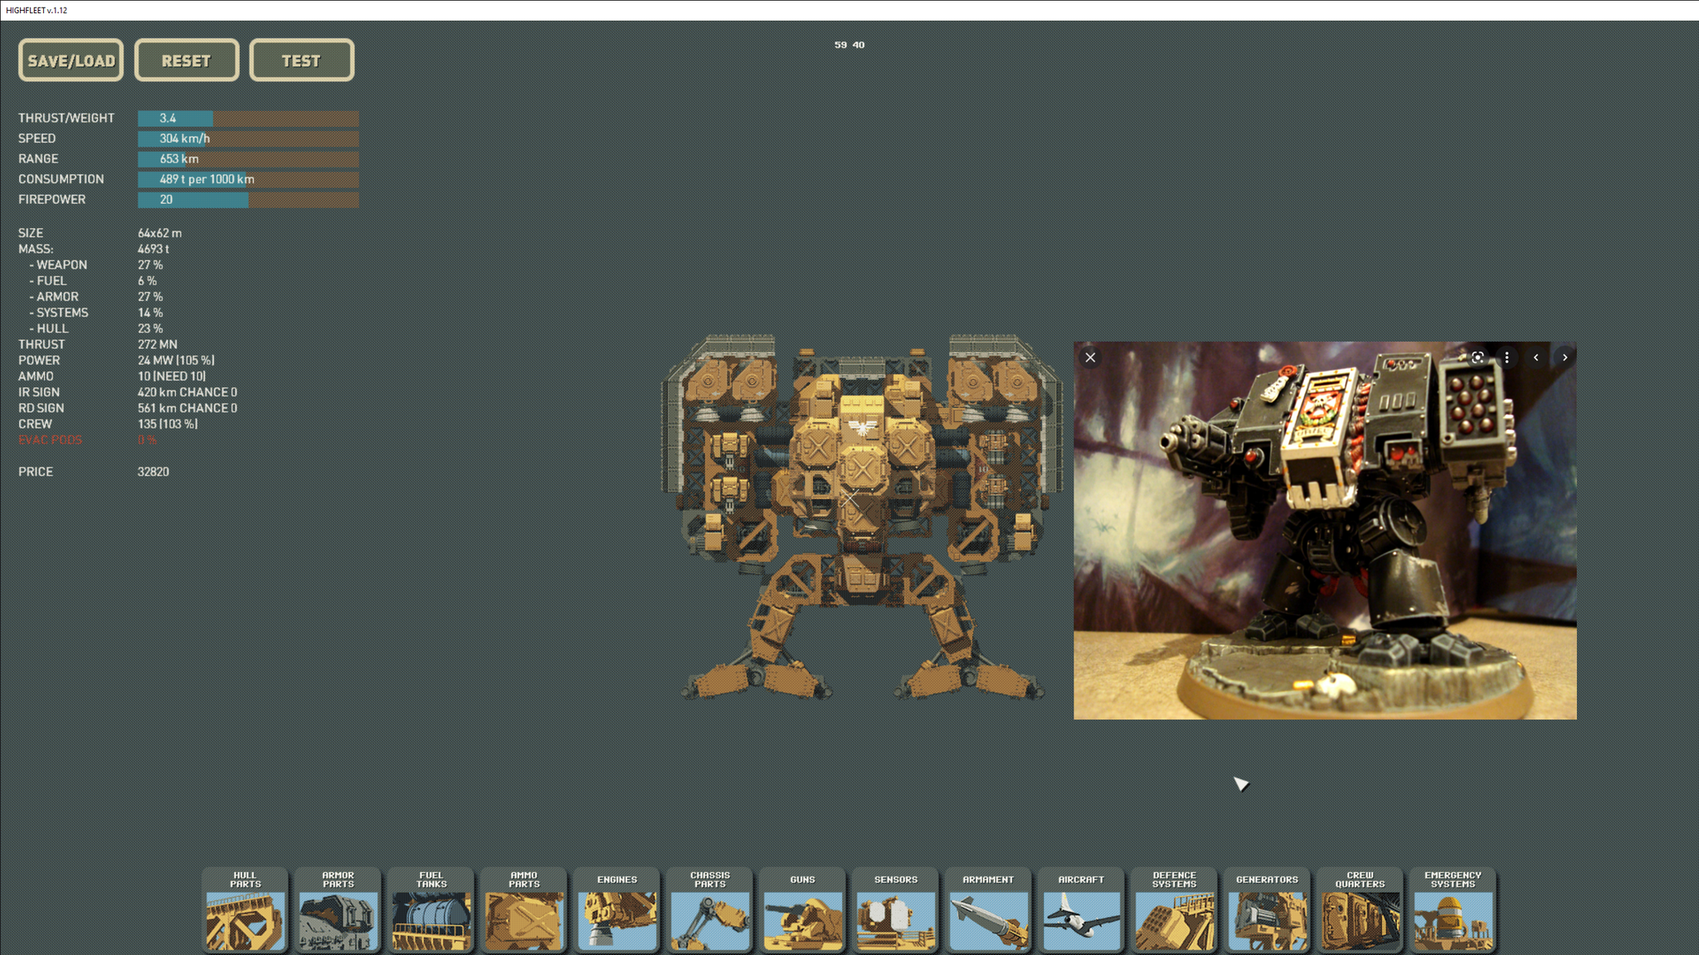
Task: Click the Speed 304 km/h bar
Action: click(248, 138)
